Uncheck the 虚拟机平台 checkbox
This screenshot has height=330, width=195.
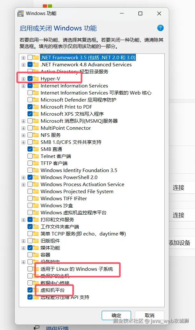30,290
